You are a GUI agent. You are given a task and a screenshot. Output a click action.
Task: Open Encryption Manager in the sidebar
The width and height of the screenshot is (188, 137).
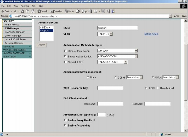coord(15,32)
